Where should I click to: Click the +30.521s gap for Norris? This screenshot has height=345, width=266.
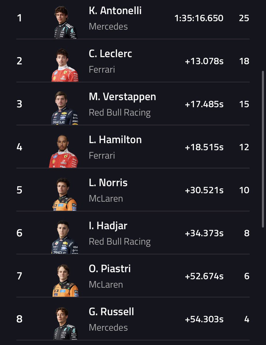pyautogui.click(x=204, y=190)
